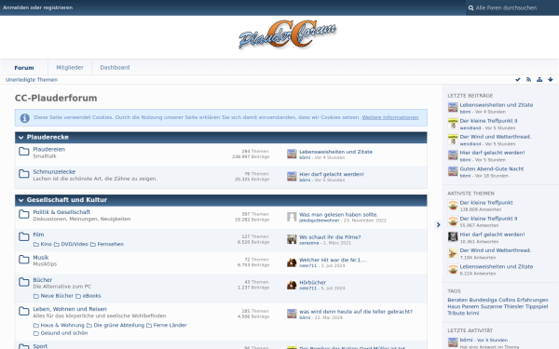This screenshot has width=559, height=349.
Task: Click avatar beside Lebensweisheiten und Zitate in Plaudereien row
Action: 292,154
